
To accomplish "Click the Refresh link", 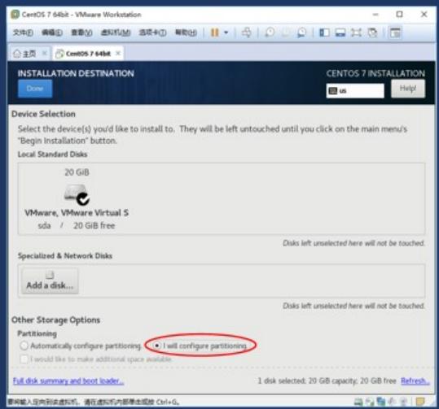I will pos(415,381).
